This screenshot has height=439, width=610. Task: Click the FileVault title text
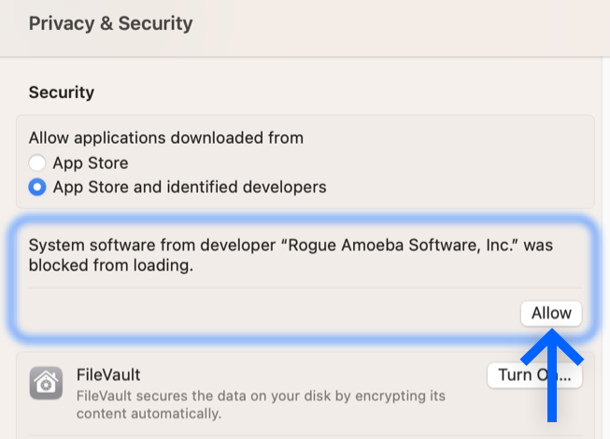coord(108,375)
